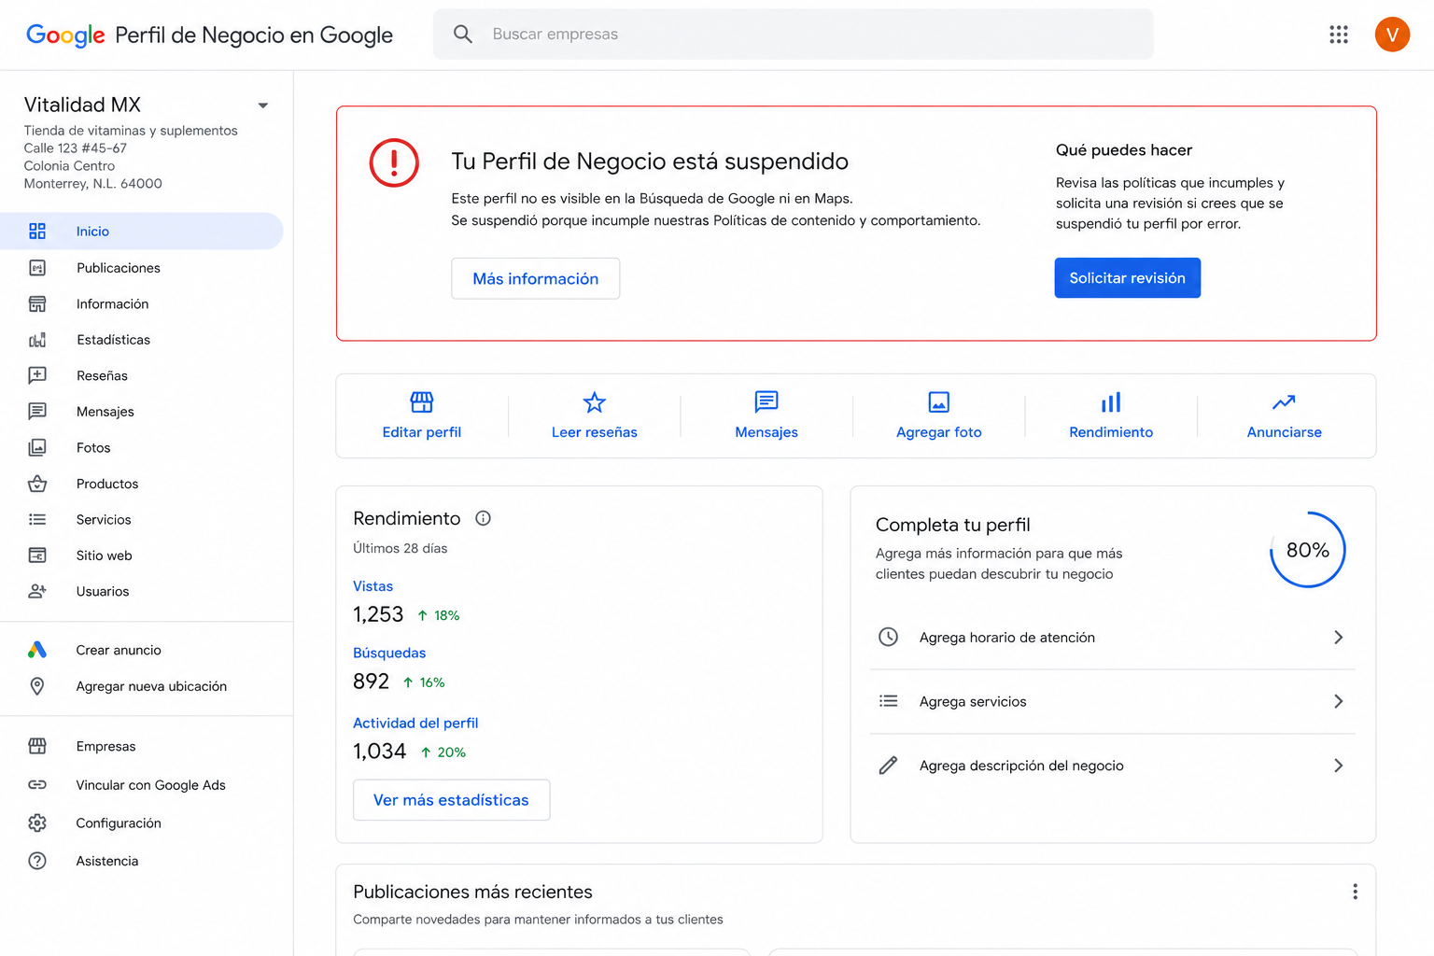This screenshot has width=1434, height=956.
Task: Click the Vitalidad MX business name
Action: coord(82,105)
